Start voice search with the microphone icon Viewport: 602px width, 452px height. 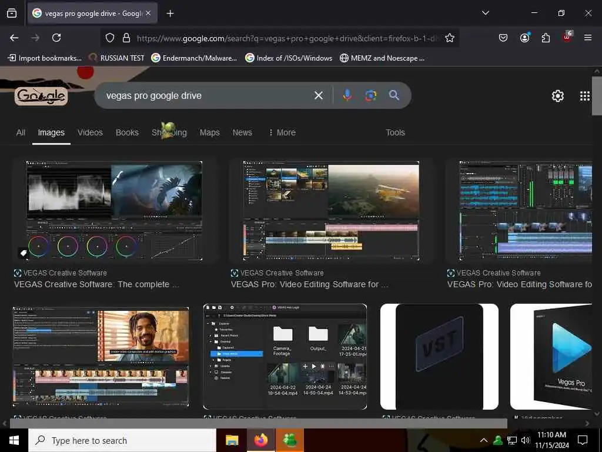347,95
